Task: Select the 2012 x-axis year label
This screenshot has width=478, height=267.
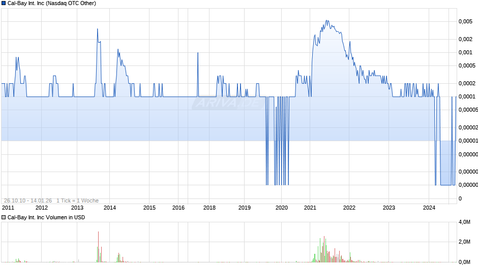Action: pos(42,208)
